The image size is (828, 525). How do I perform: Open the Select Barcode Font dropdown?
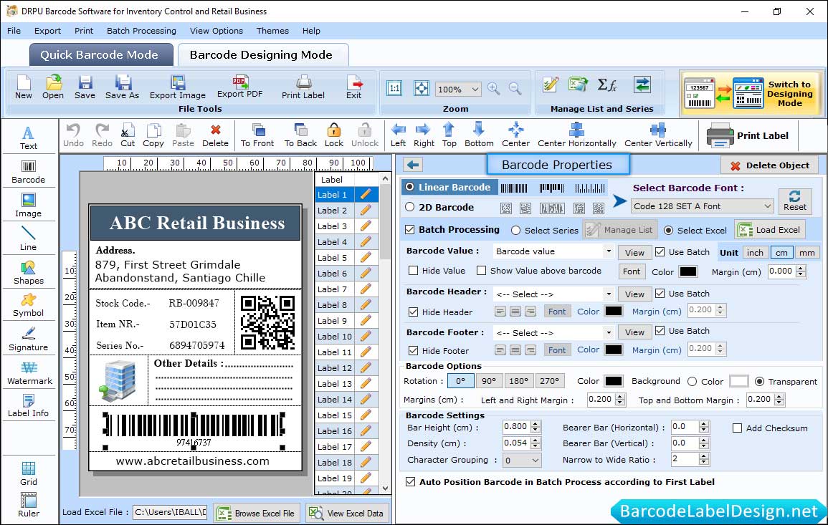tap(702, 206)
